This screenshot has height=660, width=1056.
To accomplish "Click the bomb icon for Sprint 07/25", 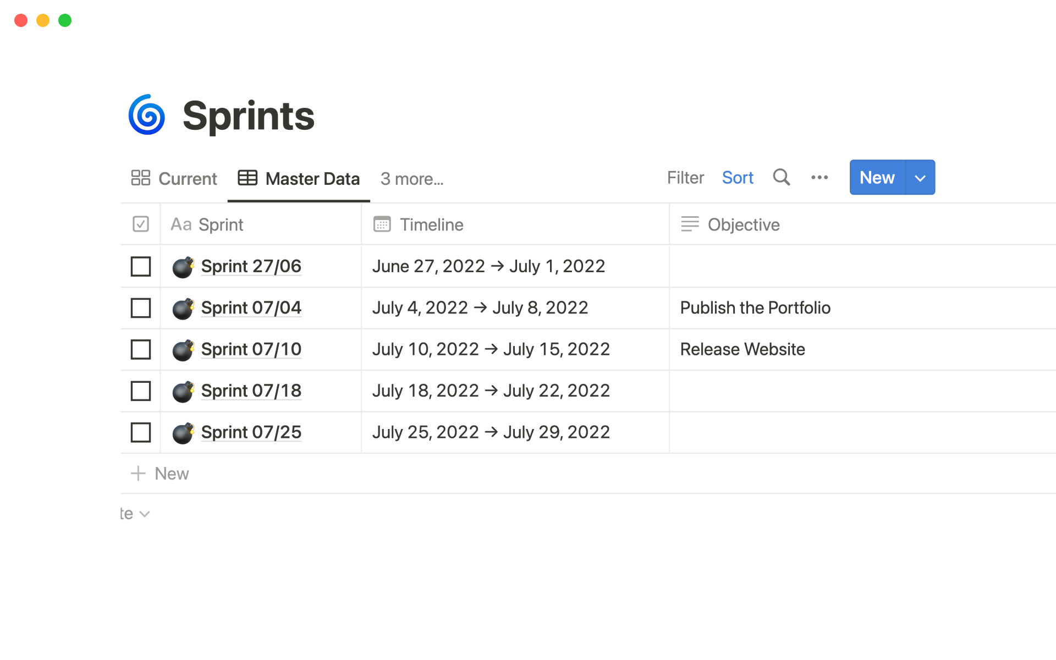I will (x=183, y=433).
